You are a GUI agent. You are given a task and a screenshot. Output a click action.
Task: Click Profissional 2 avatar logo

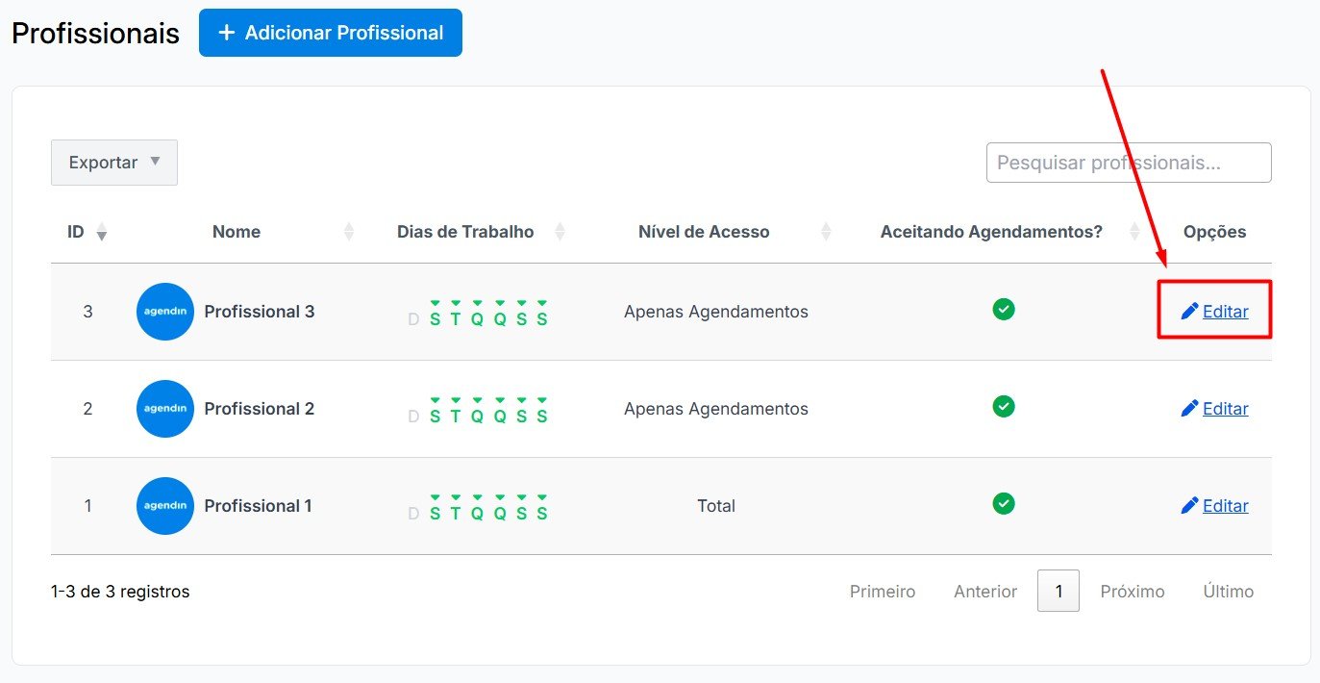point(165,409)
